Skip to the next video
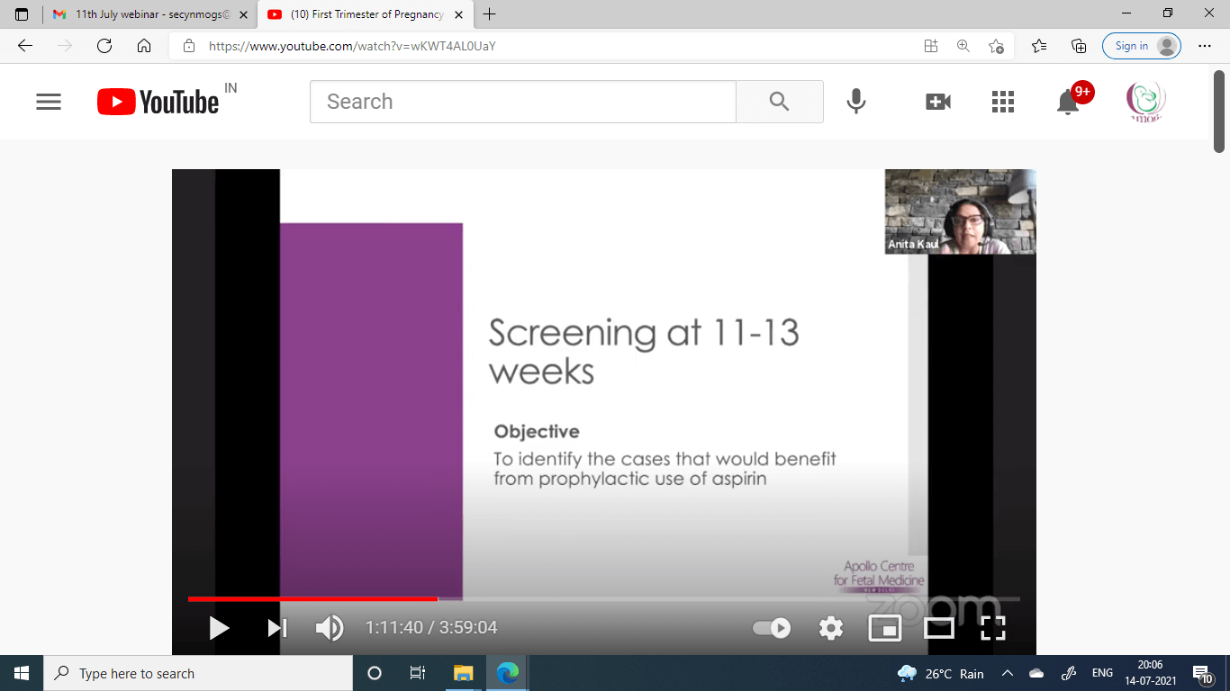 pos(277,627)
